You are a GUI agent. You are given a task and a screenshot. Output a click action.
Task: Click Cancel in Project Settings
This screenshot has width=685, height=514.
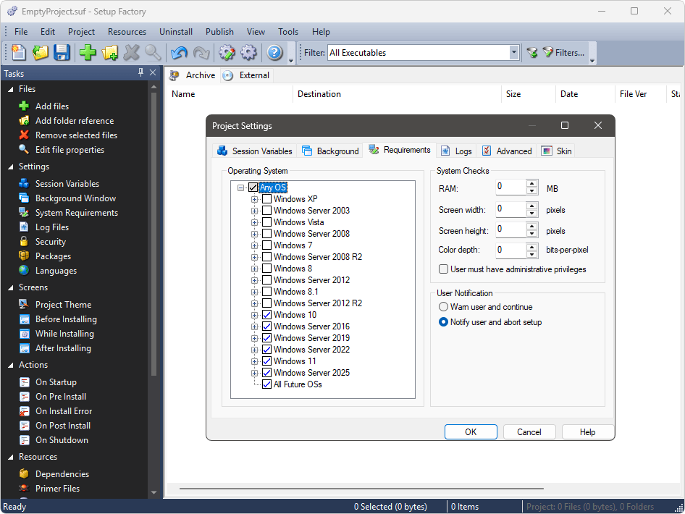[x=529, y=432]
